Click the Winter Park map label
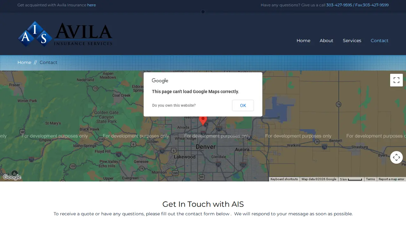 (27, 101)
